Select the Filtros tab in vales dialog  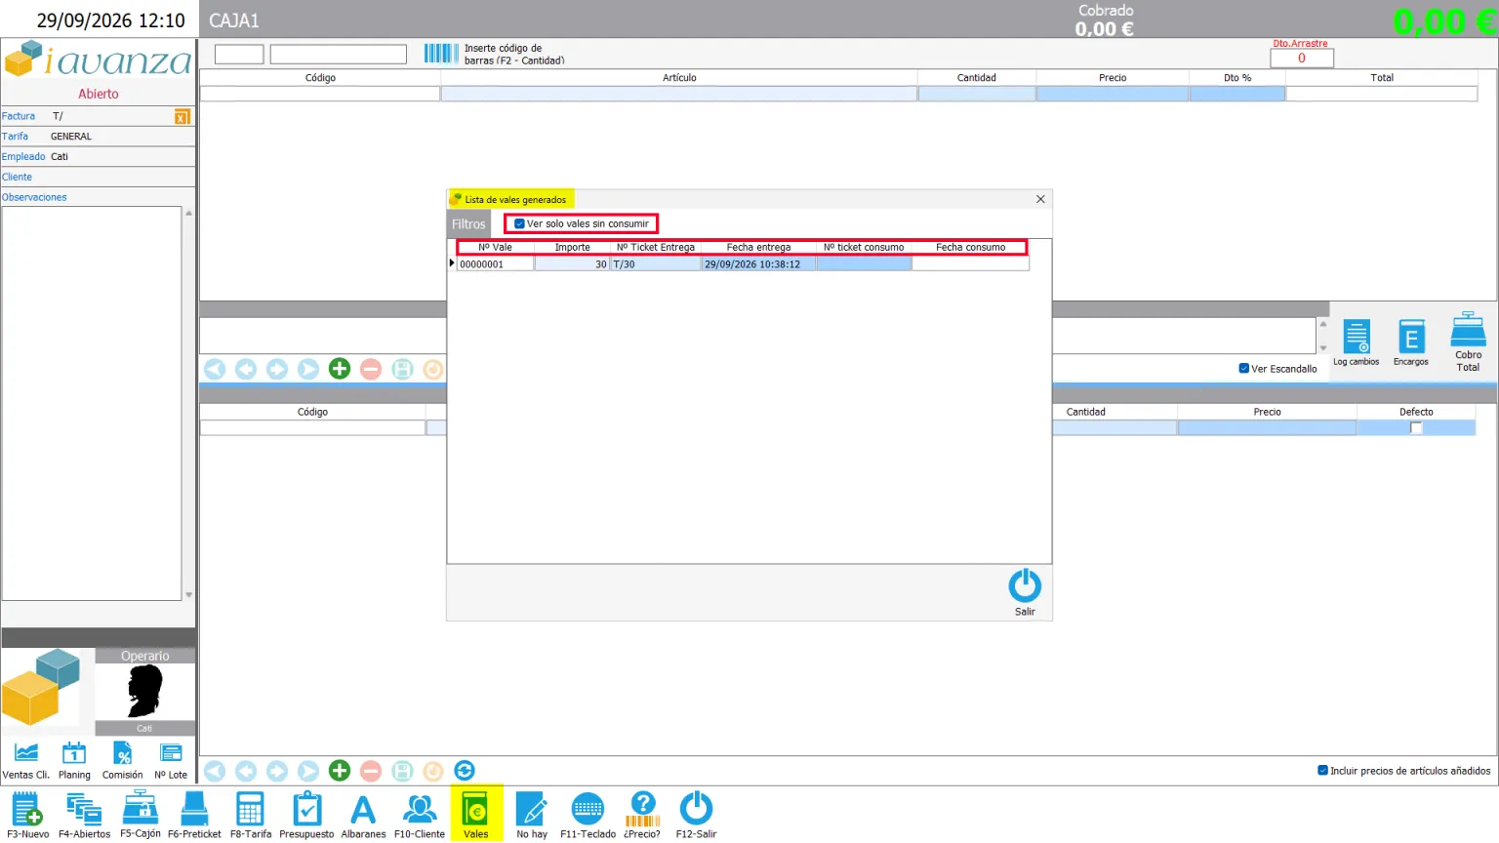468,224
